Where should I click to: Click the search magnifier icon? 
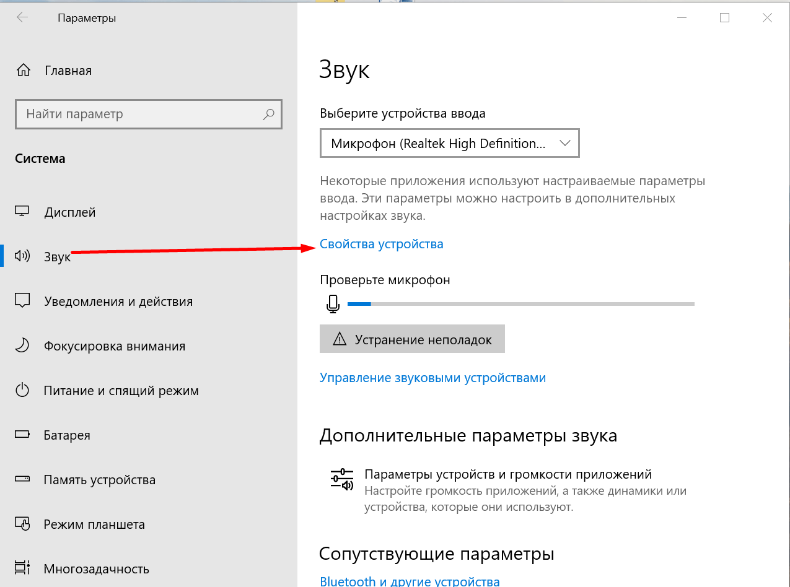[268, 114]
